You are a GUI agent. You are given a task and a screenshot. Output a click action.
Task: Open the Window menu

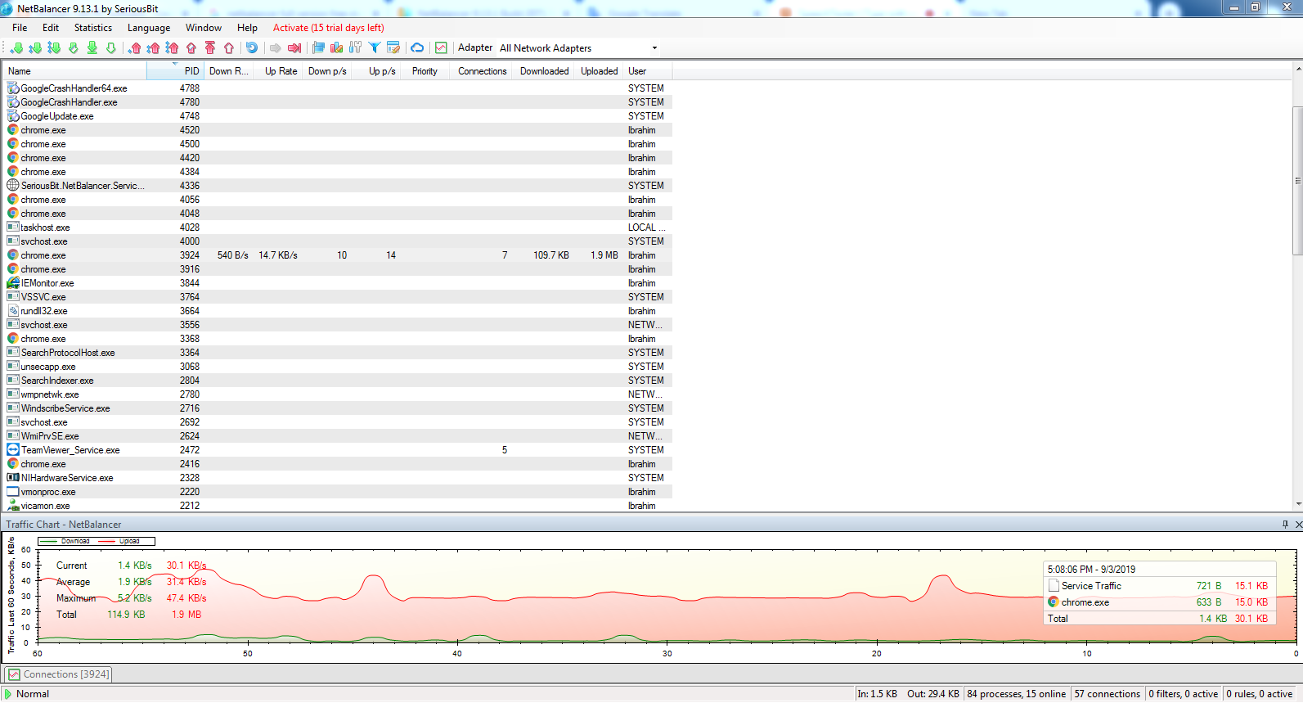click(x=204, y=28)
